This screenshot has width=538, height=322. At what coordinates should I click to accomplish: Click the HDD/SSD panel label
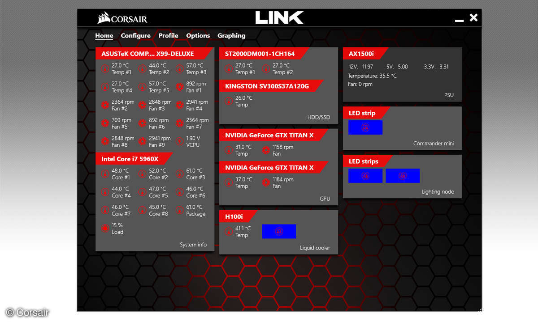tap(319, 118)
